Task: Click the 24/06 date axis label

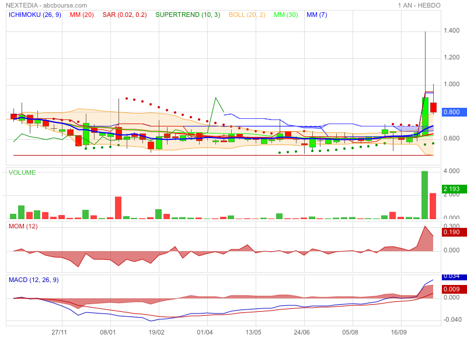Action: (302, 332)
